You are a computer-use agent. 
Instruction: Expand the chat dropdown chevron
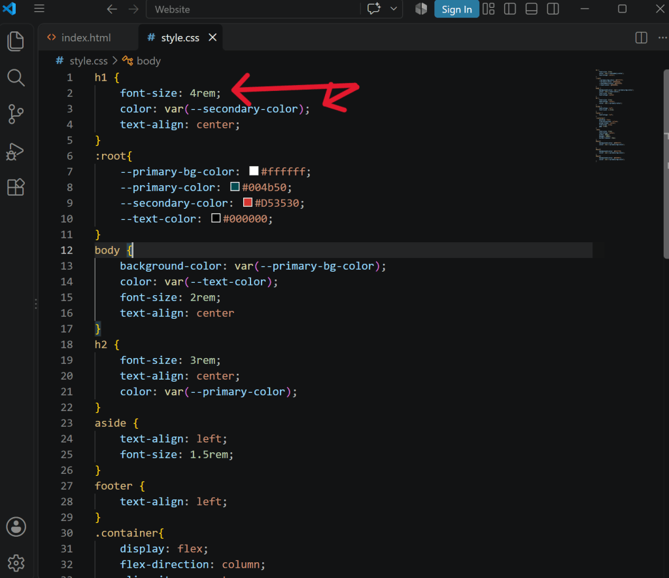[x=394, y=9]
